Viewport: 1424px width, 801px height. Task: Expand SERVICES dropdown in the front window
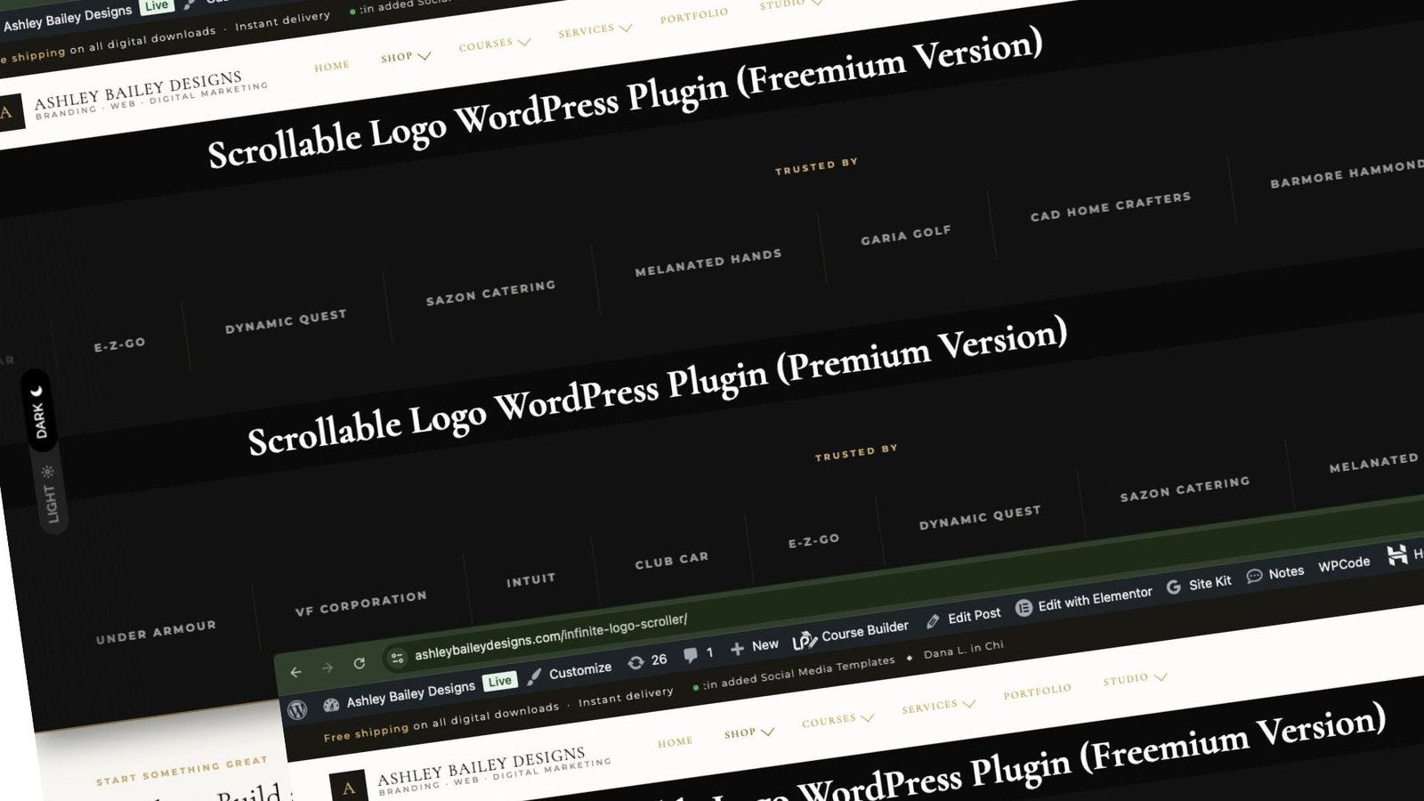(x=939, y=706)
